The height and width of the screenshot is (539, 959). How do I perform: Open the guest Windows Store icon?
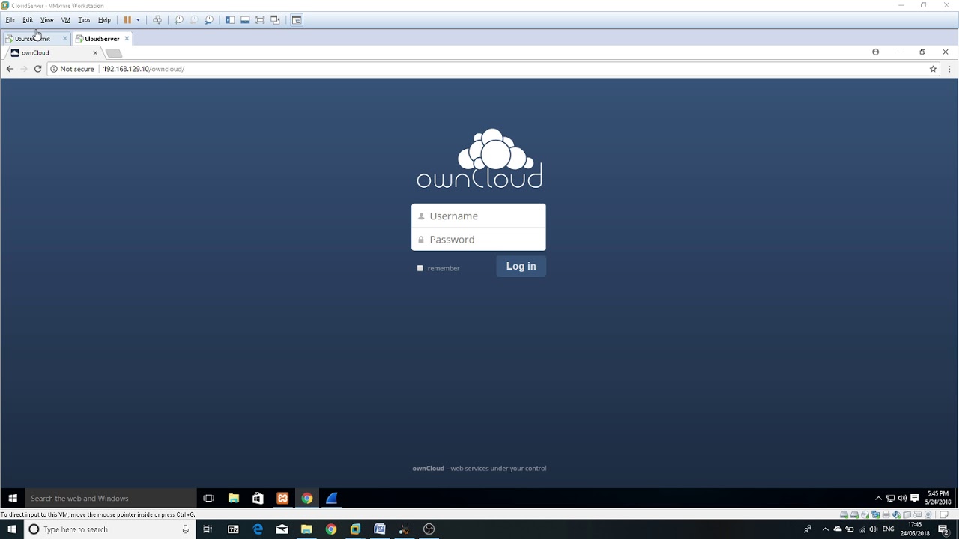(x=258, y=499)
